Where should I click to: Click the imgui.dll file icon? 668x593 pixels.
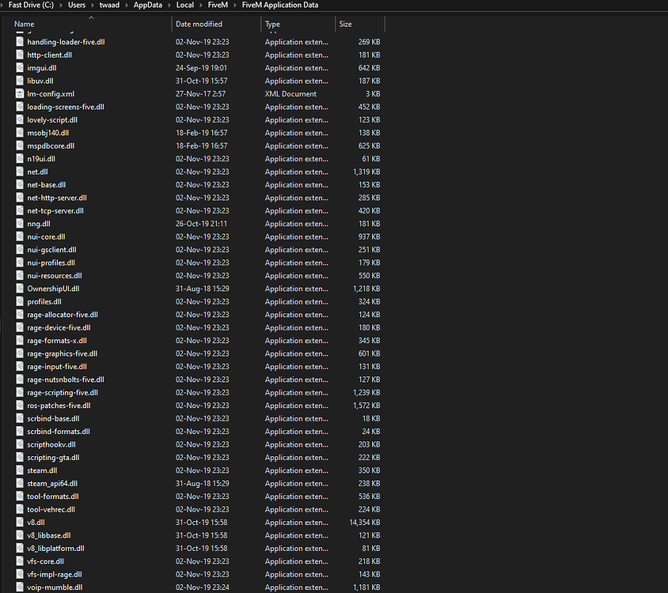(x=19, y=67)
